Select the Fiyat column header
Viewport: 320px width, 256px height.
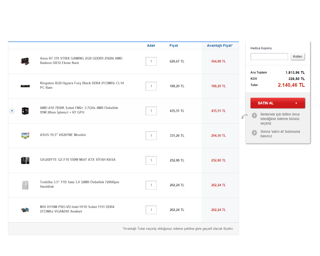pyautogui.click(x=174, y=45)
